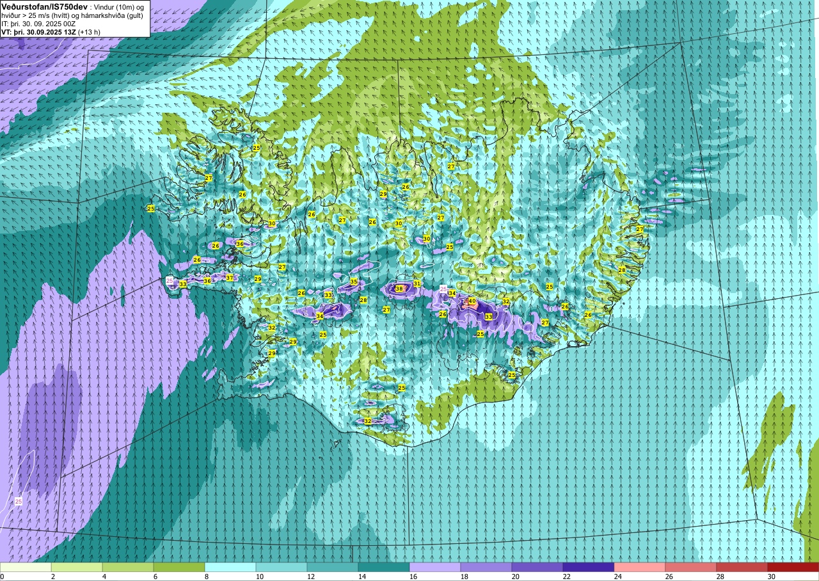
Task: Click the yellow 38 gust label
Action: tap(399, 289)
